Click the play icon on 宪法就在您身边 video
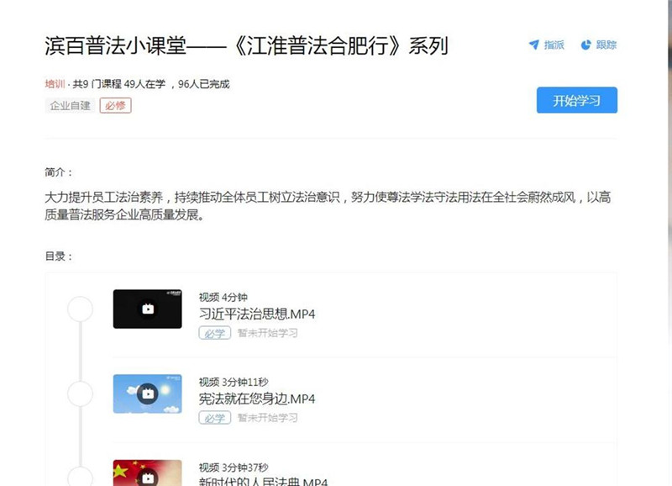Image resolution: width=672 pixels, height=486 pixels. pos(150,395)
